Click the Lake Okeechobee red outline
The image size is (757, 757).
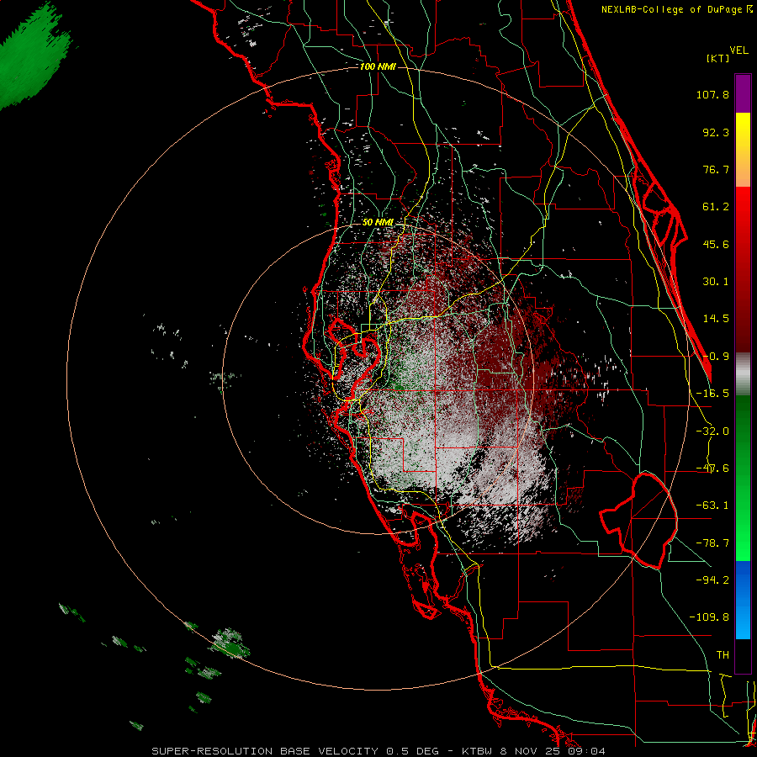pyautogui.click(x=639, y=521)
